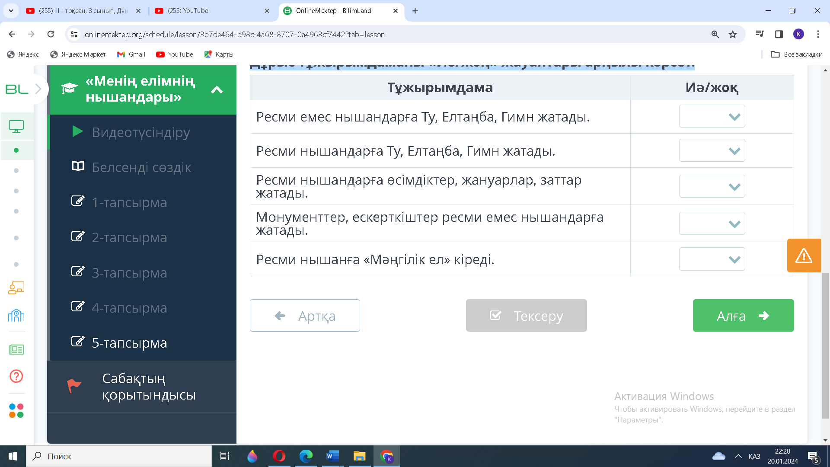Viewport: 830px width, 467px height.
Task: Click the Алға button
Action: tap(743, 316)
